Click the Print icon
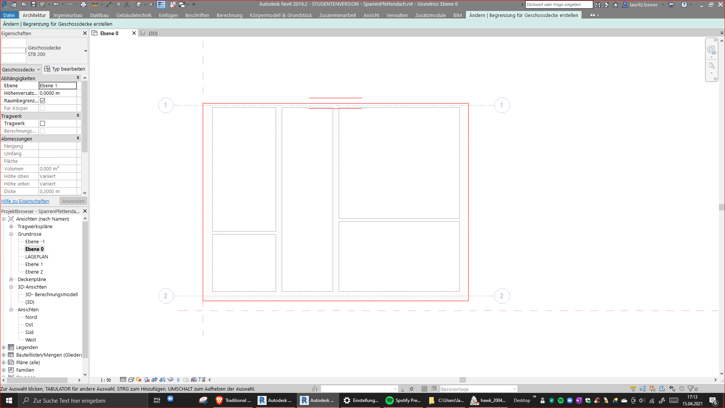The width and height of the screenshot is (725, 408). 83,5
